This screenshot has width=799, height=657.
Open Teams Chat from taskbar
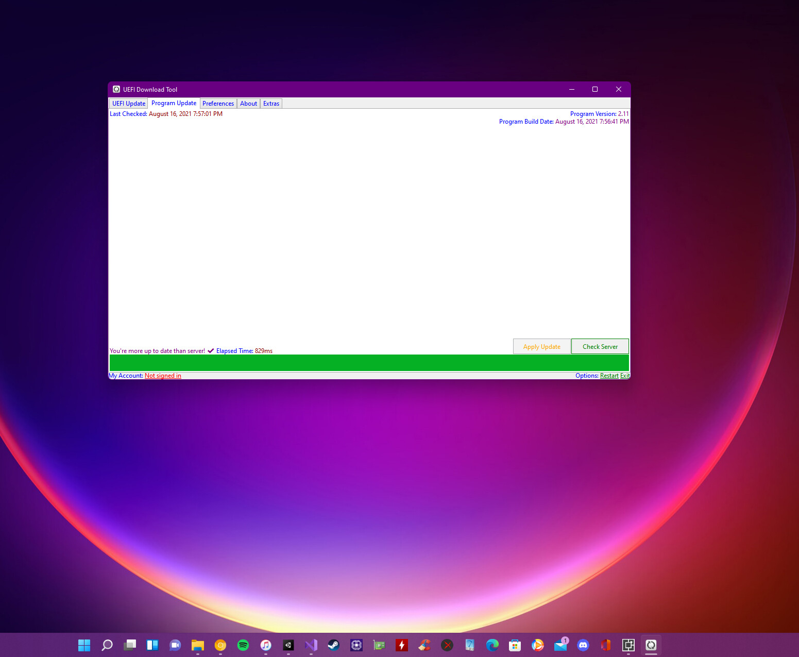(175, 645)
